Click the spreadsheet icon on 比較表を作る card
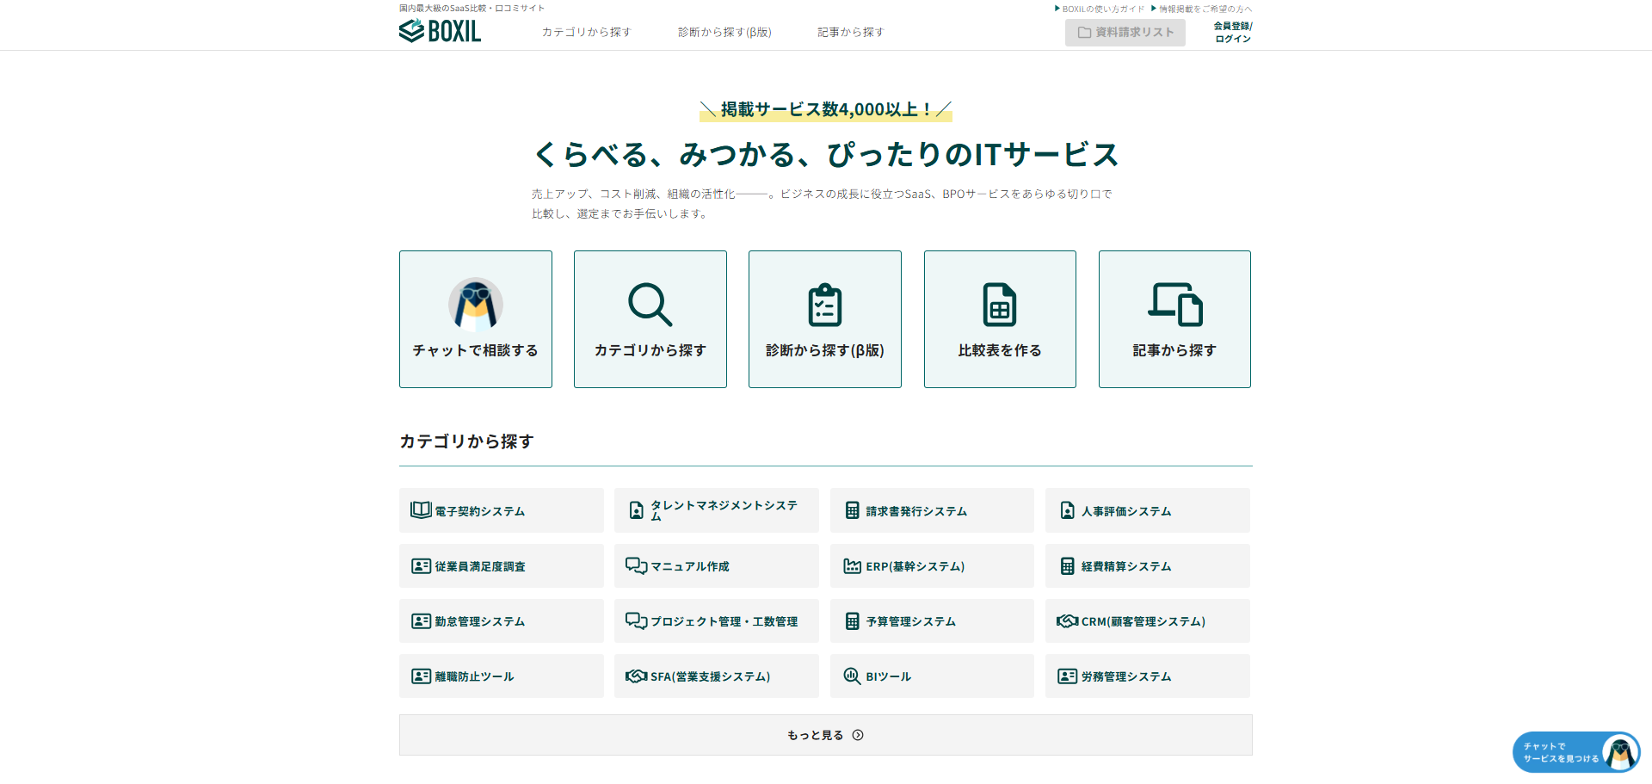1652x784 pixels. click(999, 305)
